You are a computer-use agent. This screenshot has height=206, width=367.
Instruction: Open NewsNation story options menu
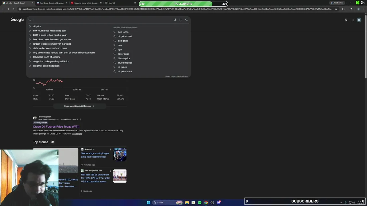(110, 149)
